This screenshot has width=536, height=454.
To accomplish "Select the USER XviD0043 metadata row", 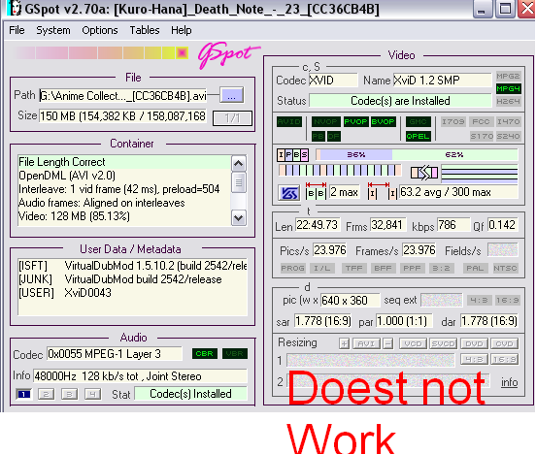I will (132, 293).
